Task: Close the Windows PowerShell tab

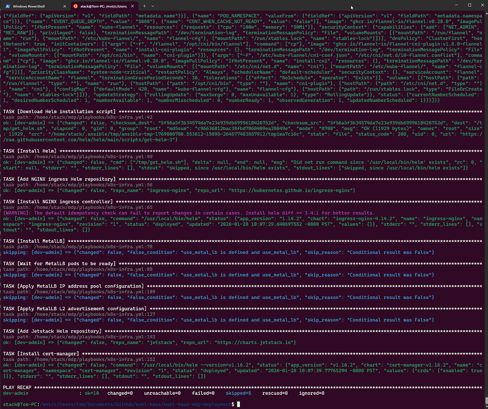Action: click(x=65, y=6)
